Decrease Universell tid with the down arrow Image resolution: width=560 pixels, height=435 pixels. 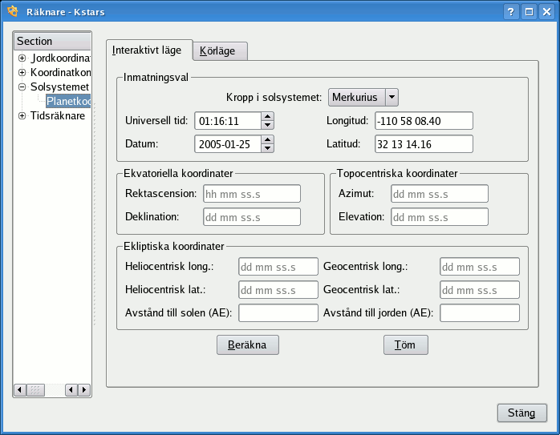[267, 125]
